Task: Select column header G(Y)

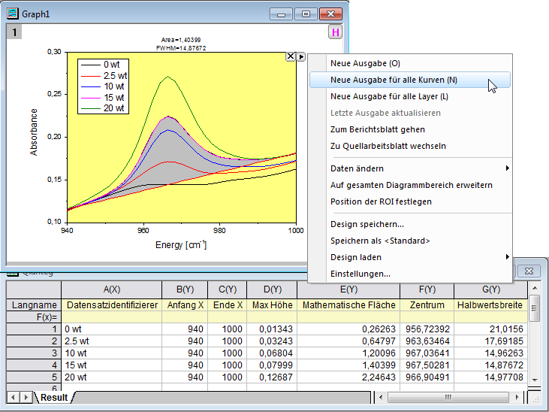Action: point(491,289)
